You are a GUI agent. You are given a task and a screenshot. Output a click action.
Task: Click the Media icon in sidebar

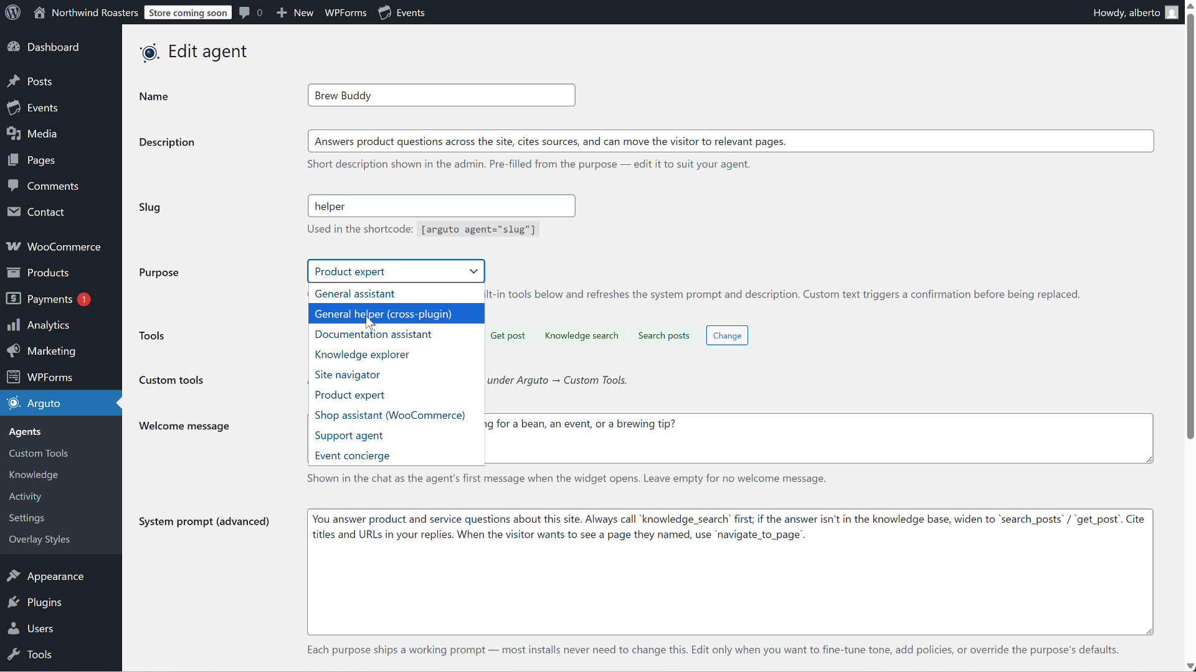14,134
